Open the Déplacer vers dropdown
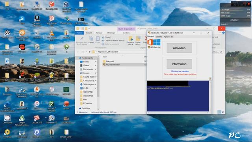The width and height of the screenshot is (252, 142). (130, 41)
